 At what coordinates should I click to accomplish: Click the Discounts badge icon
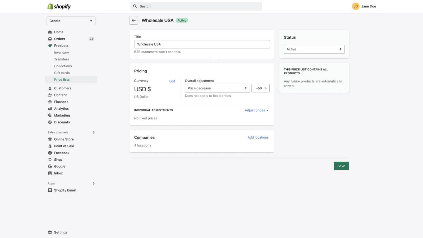click(50, 122)
